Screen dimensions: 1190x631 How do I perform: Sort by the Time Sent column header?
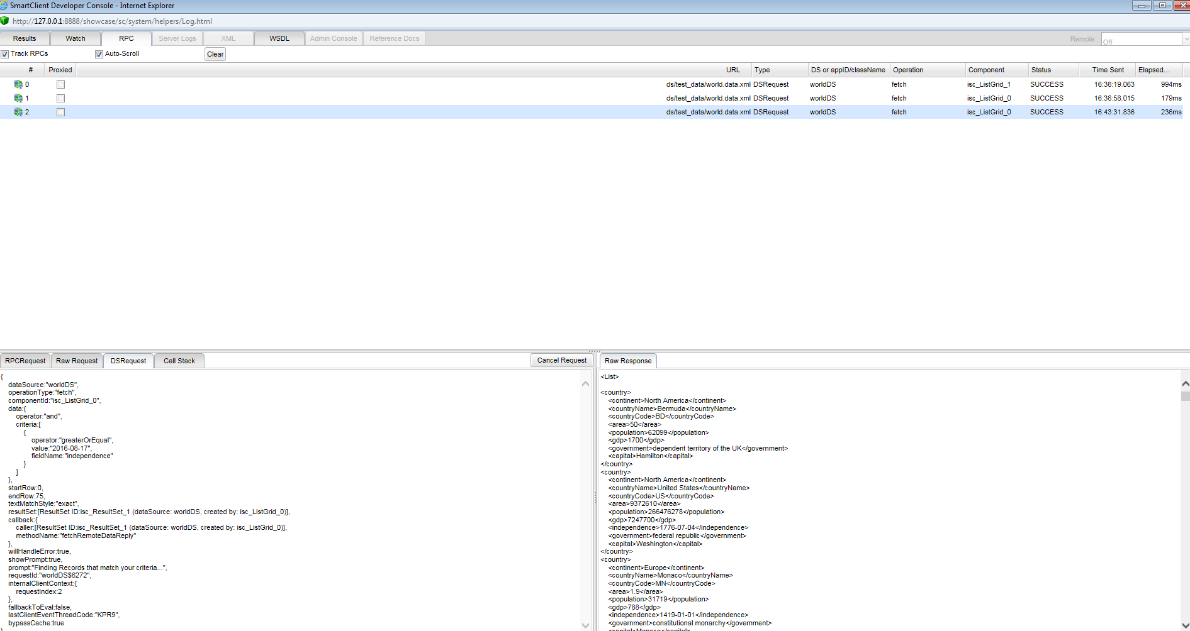tap(1107, 70)
